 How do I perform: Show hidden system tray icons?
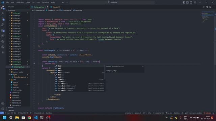click(x=167, y=118)
